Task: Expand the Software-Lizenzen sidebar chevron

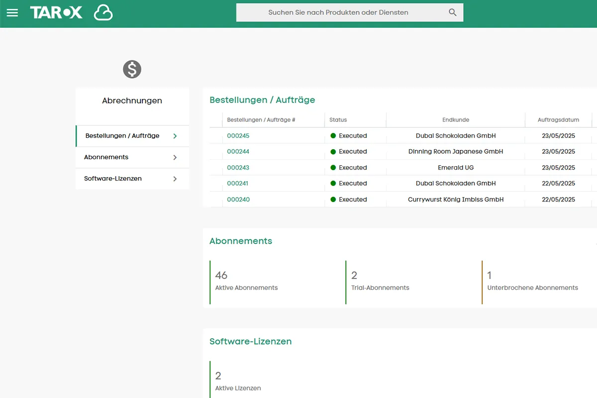Action: click(x=175, y=179)
